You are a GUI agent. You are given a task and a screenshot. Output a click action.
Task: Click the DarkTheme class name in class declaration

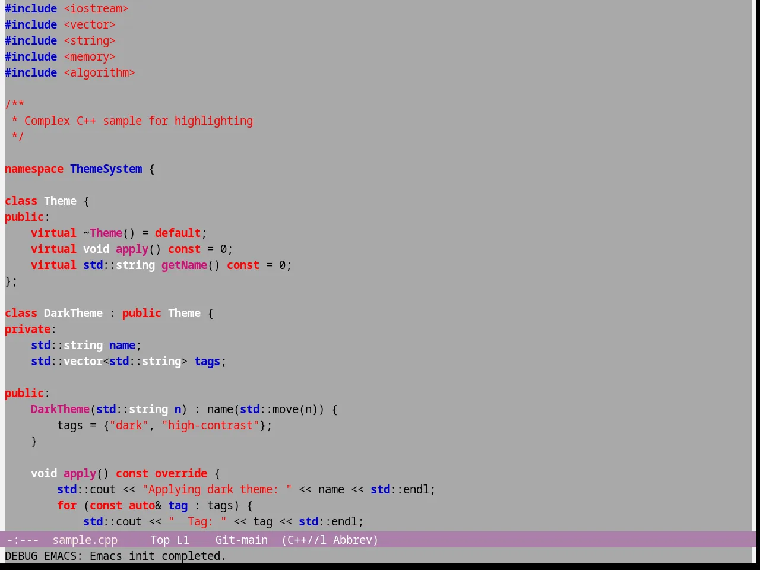point(73,313)
